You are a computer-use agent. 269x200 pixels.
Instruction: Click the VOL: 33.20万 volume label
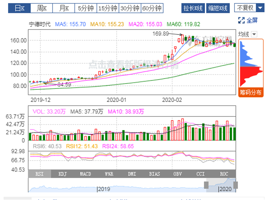pos(49,111)
